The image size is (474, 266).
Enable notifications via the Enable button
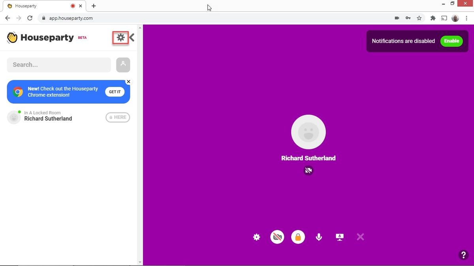pyautogui.click(x=451, y=41)
